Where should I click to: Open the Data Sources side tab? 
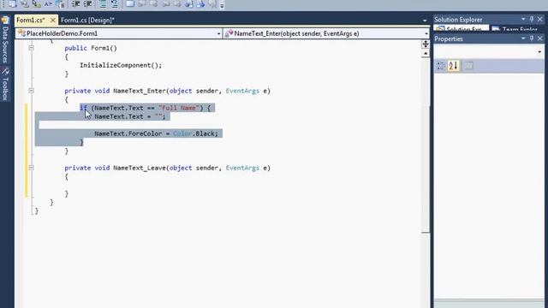click(x=5, y=40)
